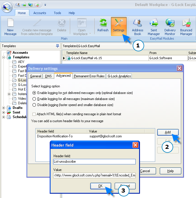Click Cancel in Delivery settings dialog
The width and height of the screenshot is (196, 198).
pyautogui.click(x=148, y=171)
